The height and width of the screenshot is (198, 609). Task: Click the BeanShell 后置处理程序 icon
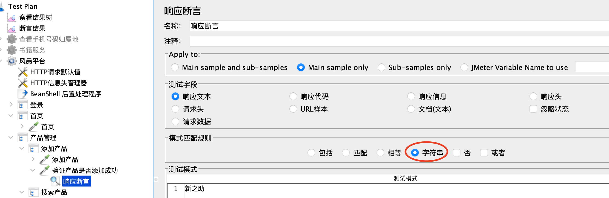pyautogui.click(x=23, y=94)
